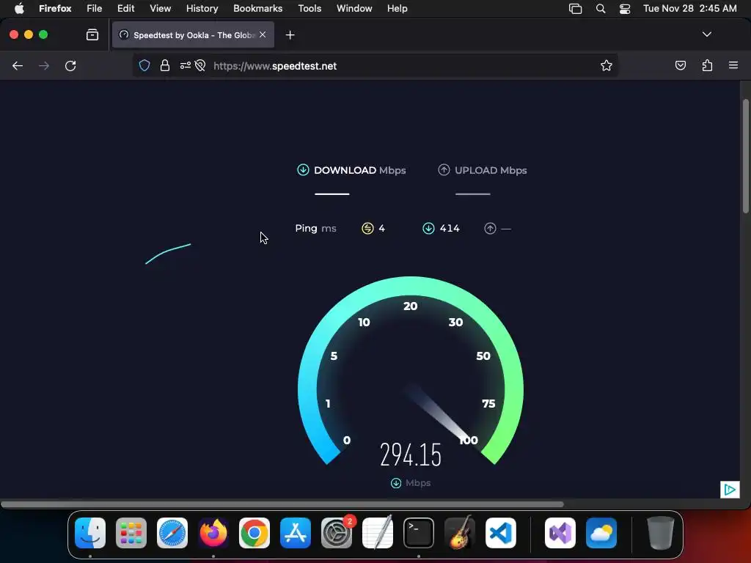Screen dimensions: 751x563
Task: Open the Bookmarks menu
Action: [257, 9]
